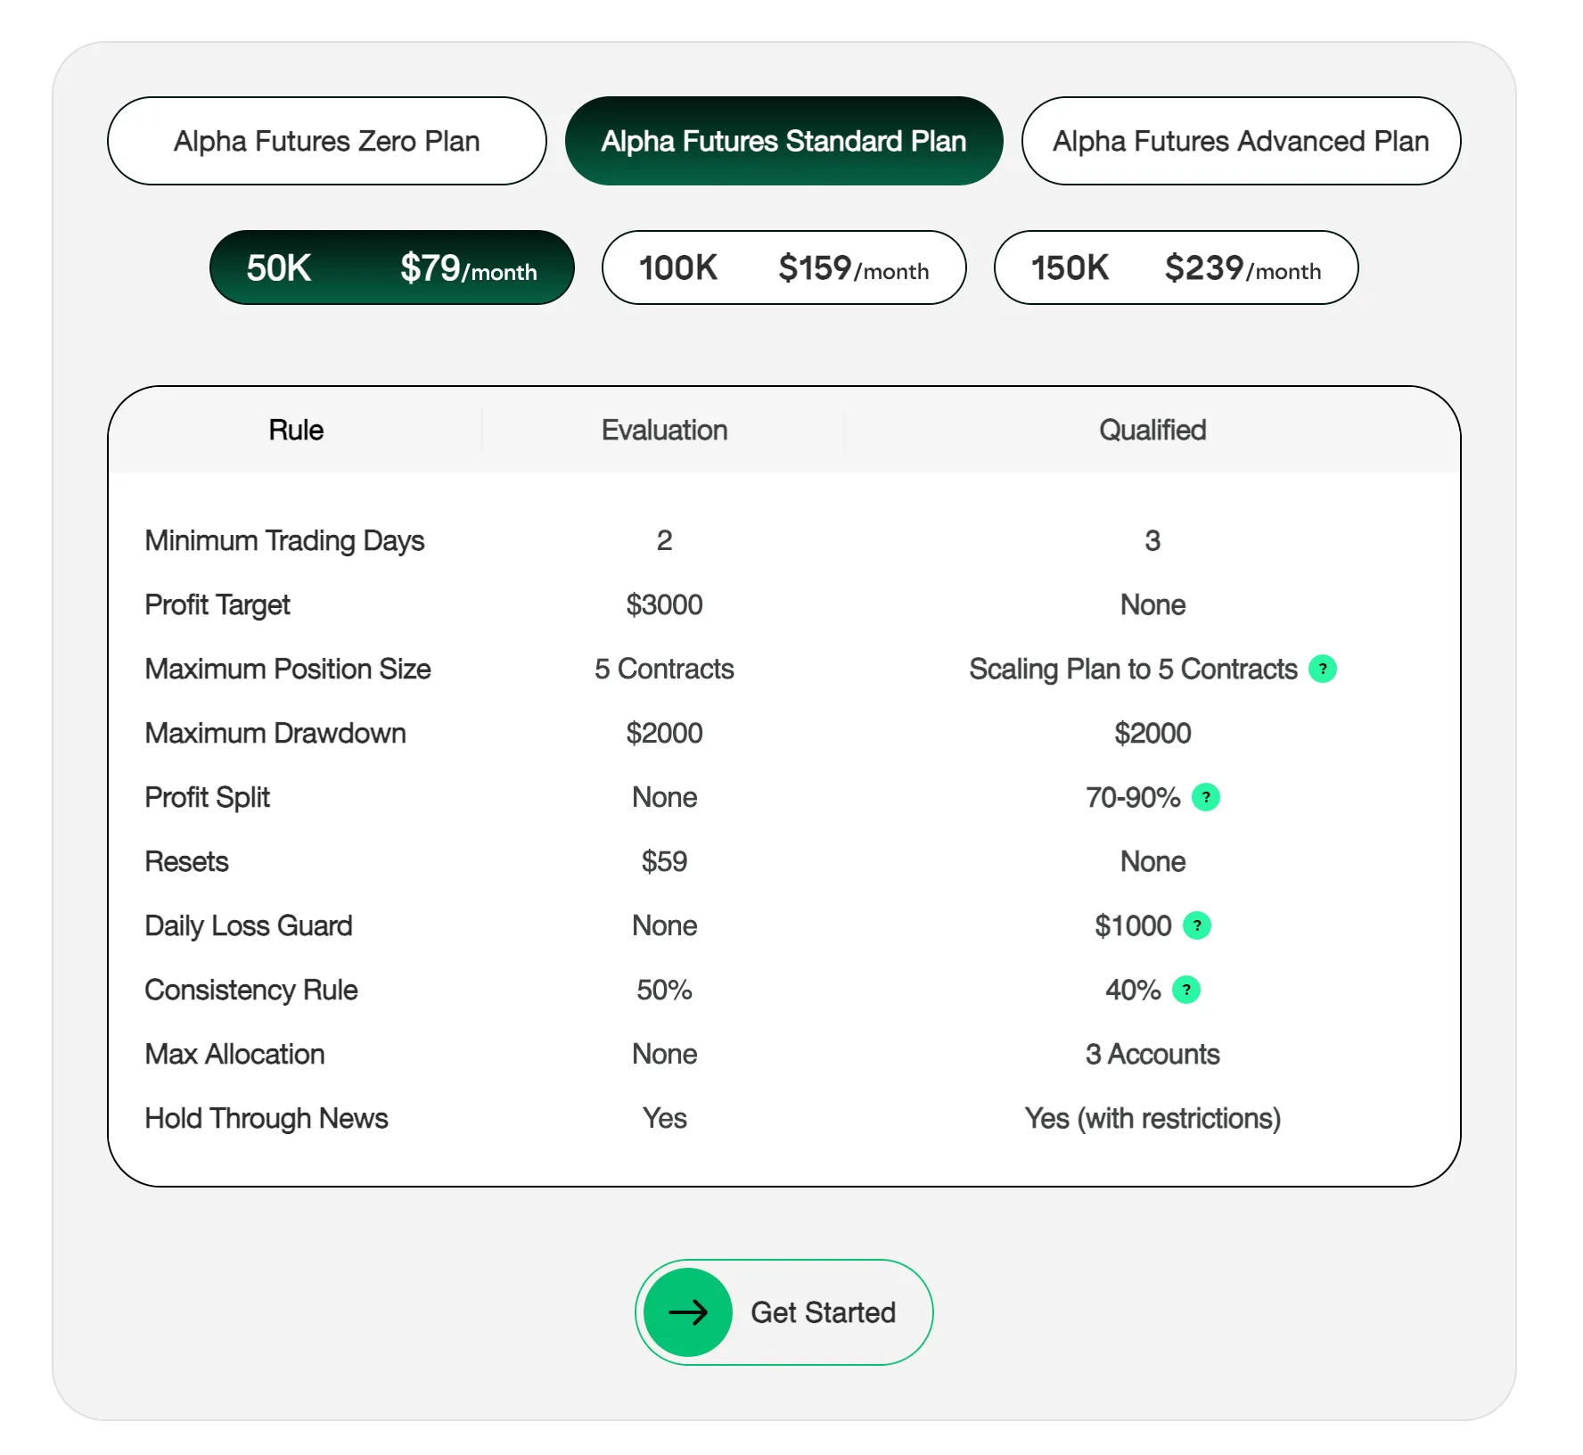Click the Rule column header
Screen dimensions: 1583x1455
pyautogui.click(x=295, y=430)
